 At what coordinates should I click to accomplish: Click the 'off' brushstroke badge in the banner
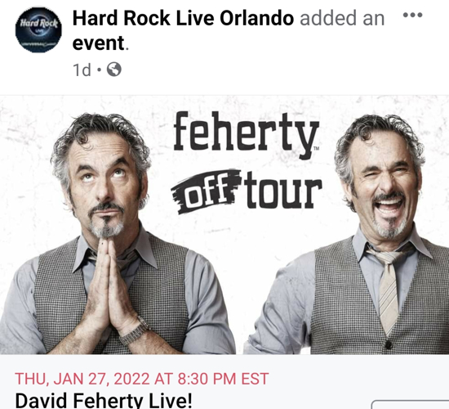[x=206, y=191]
